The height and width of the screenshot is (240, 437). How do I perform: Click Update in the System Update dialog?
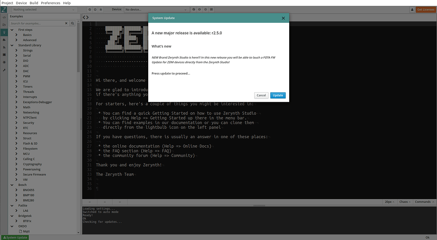[278, 95]
